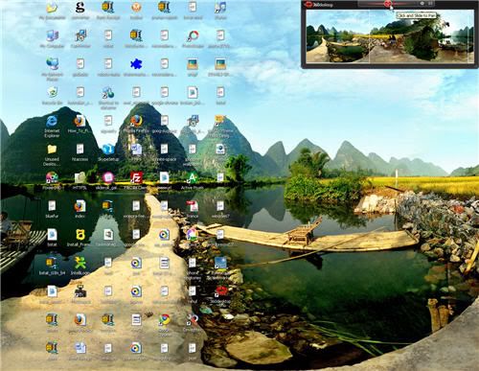Select the 360desktop red lips shortcut
Viewport: 479px width, 371px height.
coord(220,291)
